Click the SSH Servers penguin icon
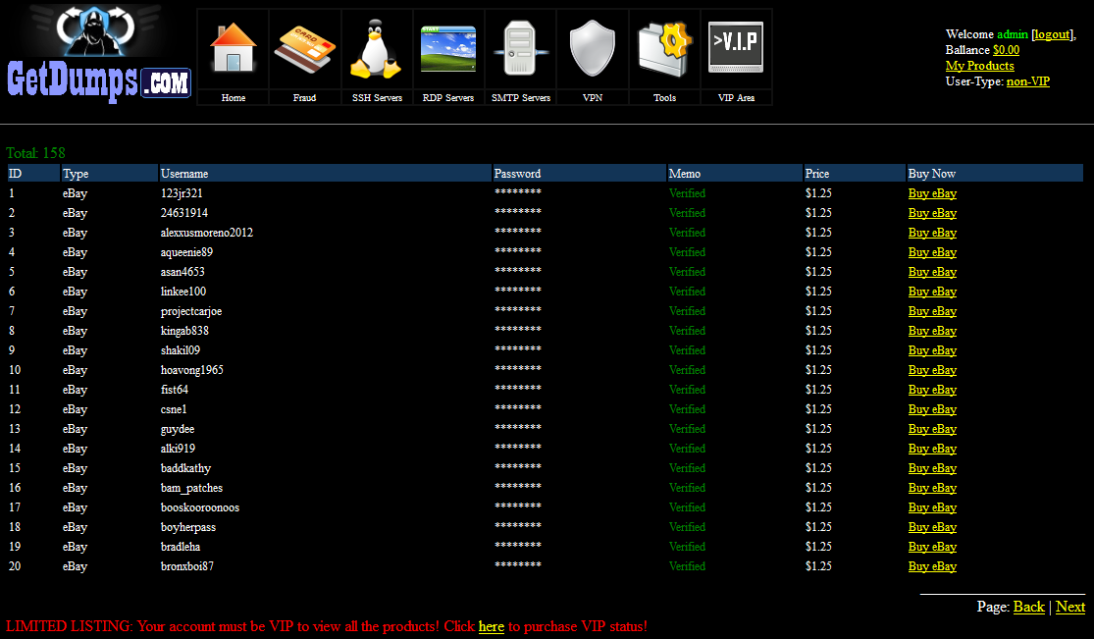Image resolution: width=1094 pixels, height=639 pixels. pyautogui.click(x=376, y=48)
